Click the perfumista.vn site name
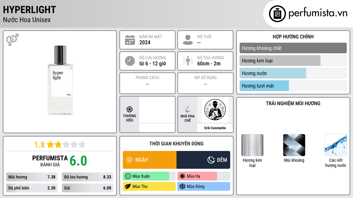Screen dimensions: 353x198 coord(318,13)
